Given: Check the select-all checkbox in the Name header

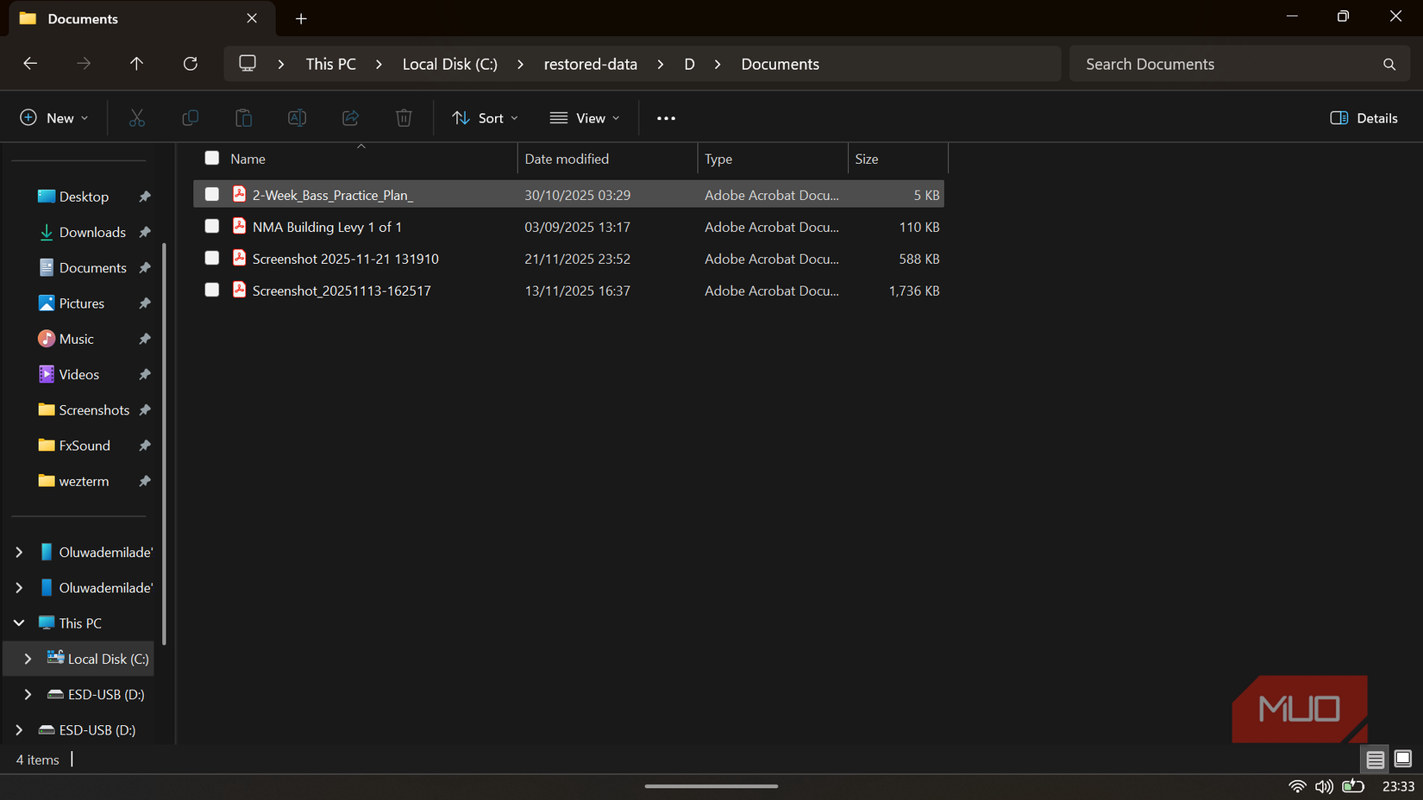Looking at the screenshot, I should click(x=211, y=158).
